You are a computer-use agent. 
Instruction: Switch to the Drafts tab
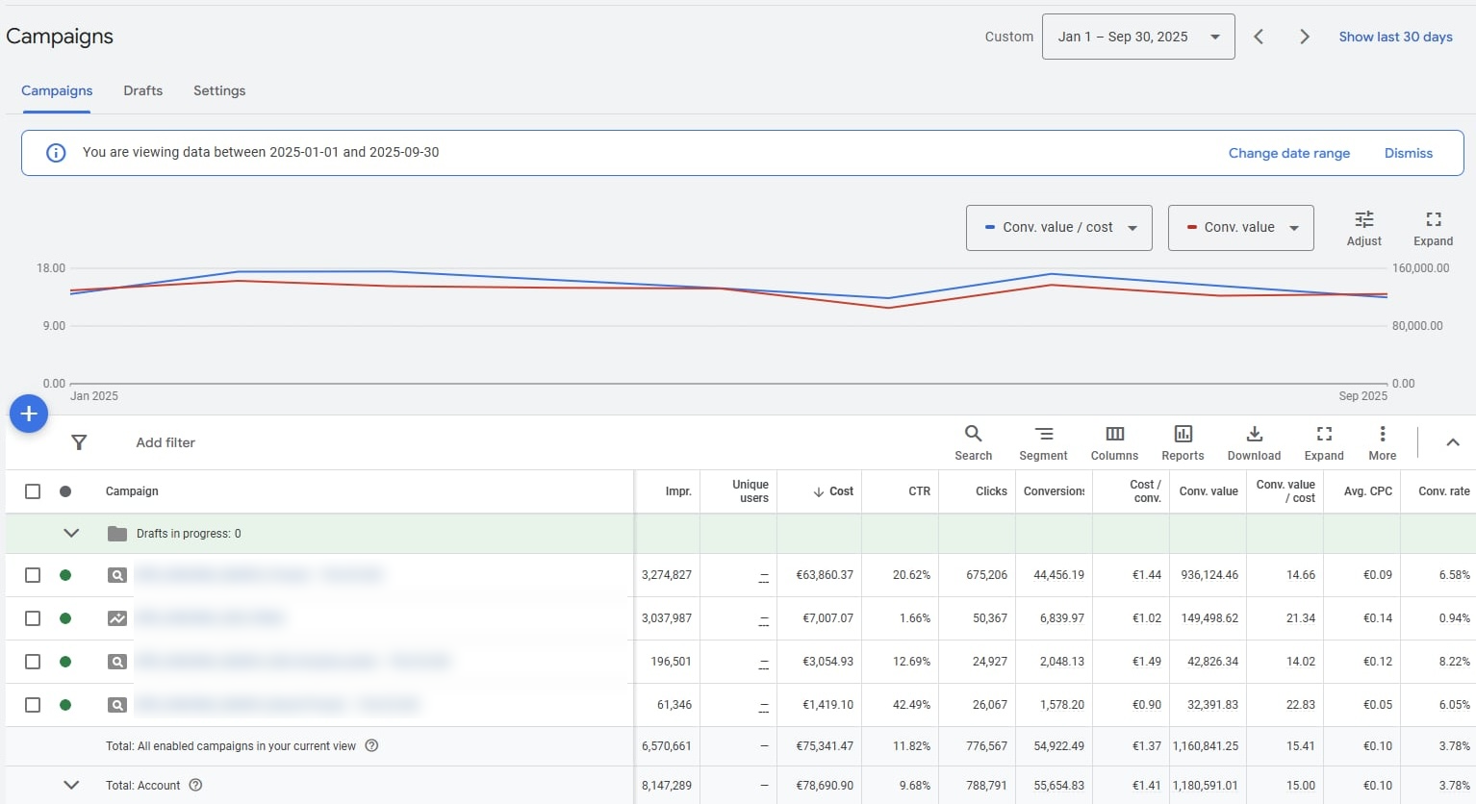point(142,90)
